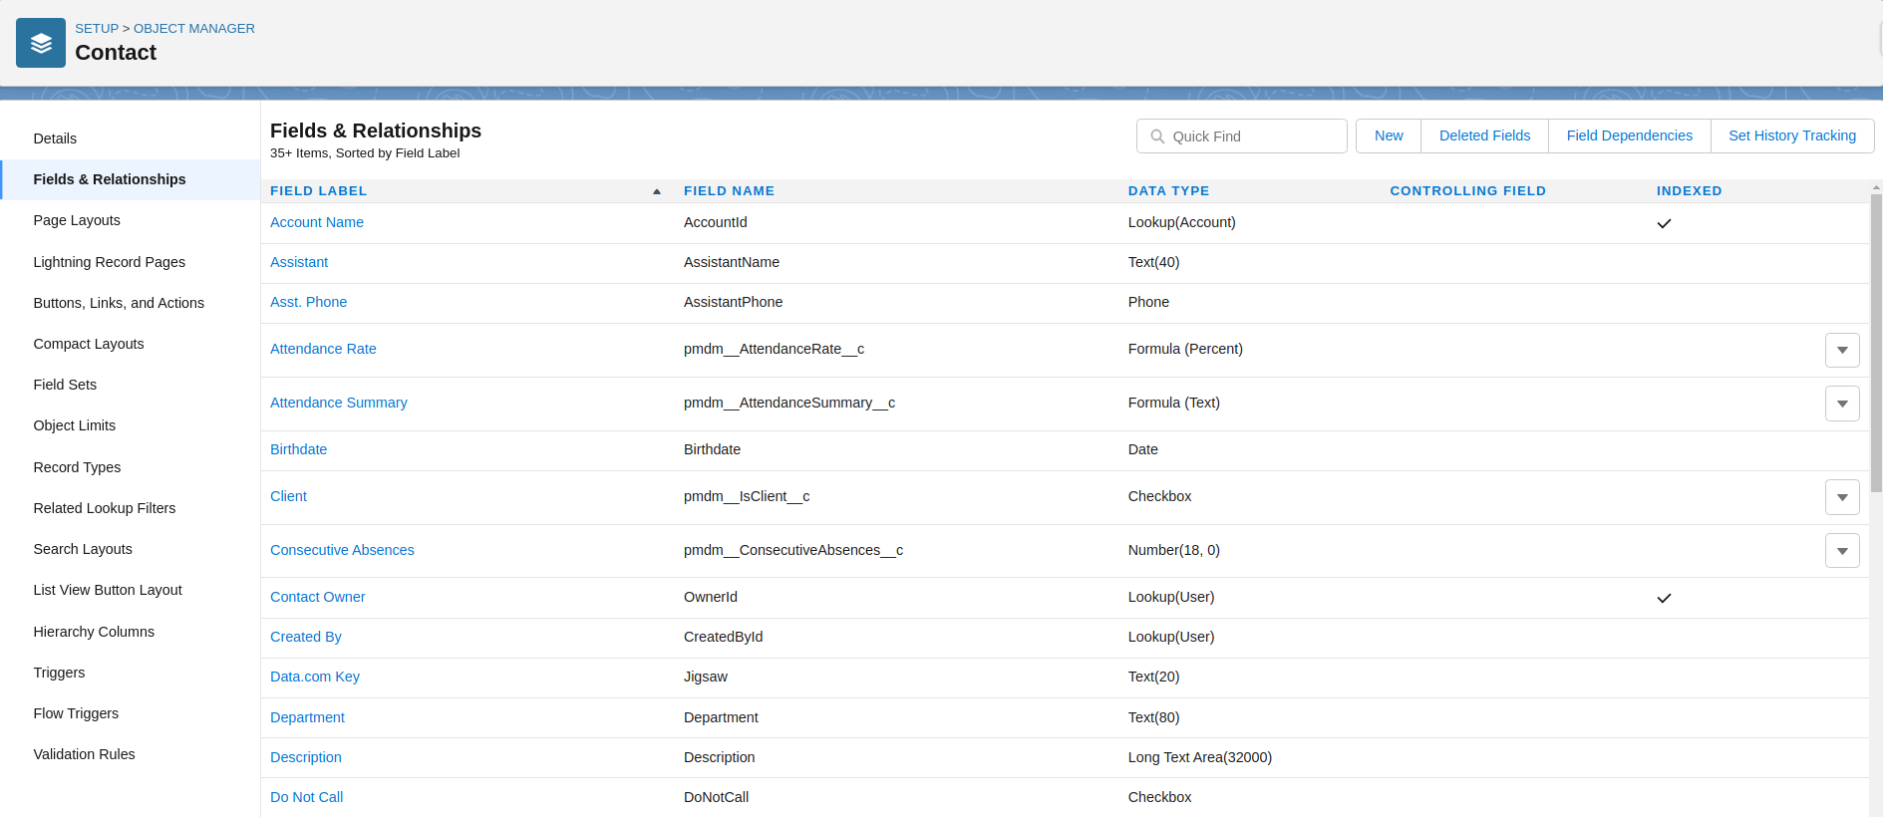
Task: Open Record Types section
Action: (77, 467)
